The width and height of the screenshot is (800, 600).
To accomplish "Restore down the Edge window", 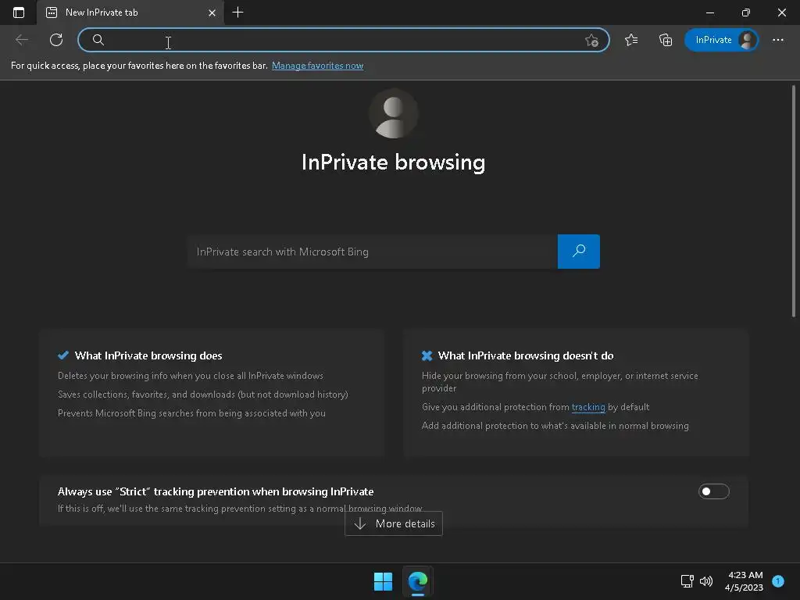I will point(745,12).
